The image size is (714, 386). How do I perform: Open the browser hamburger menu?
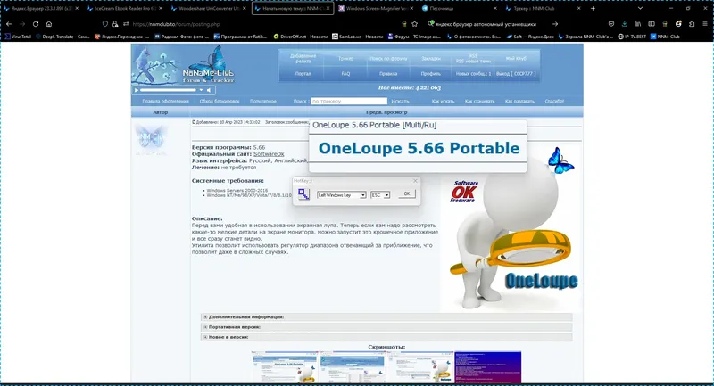pos(705,24)
